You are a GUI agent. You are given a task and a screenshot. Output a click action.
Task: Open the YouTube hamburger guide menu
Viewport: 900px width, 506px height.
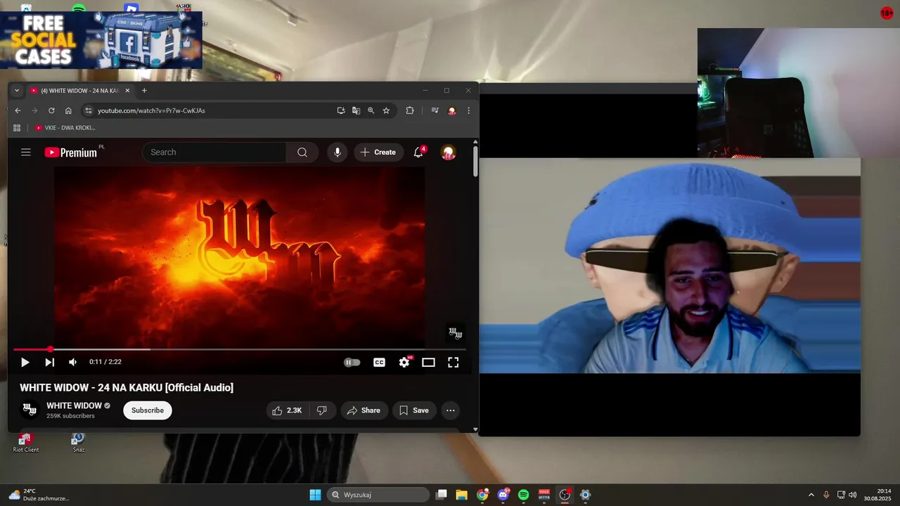click(x=26, y=152)
